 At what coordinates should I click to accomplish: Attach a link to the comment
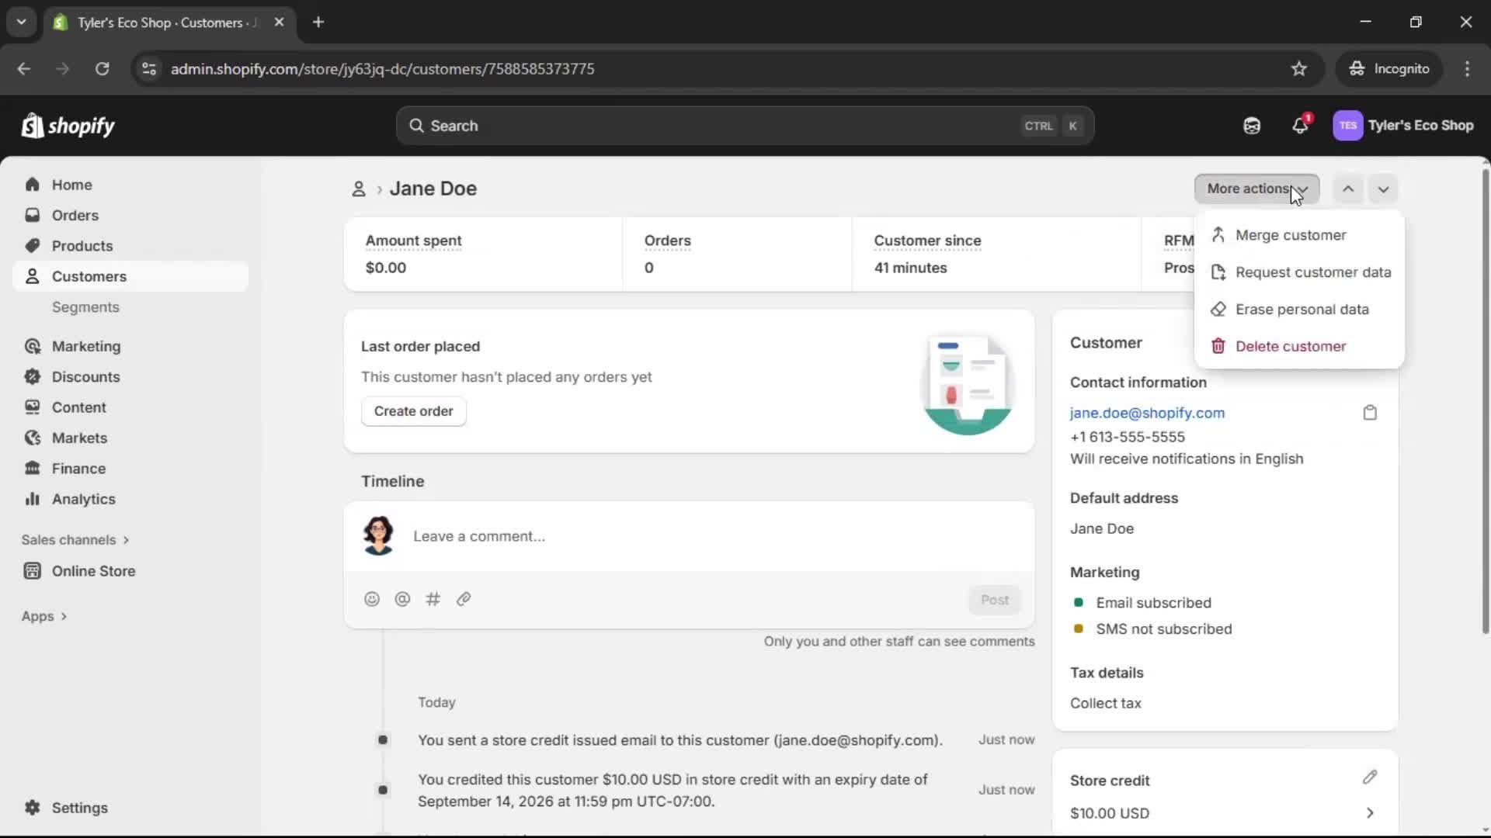click(464, 599)
